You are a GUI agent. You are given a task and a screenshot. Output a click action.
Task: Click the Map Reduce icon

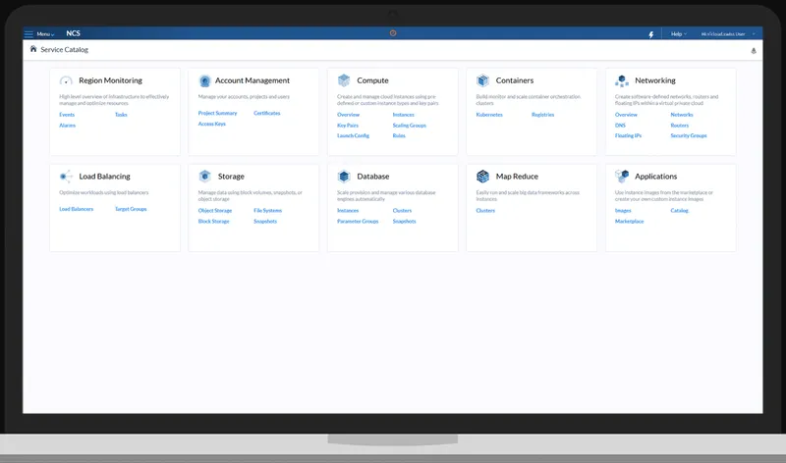[482, 177]
